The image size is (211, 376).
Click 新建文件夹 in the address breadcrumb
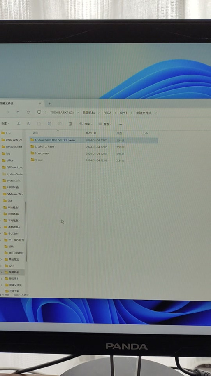pyautogui.click(x=144, y=113)
